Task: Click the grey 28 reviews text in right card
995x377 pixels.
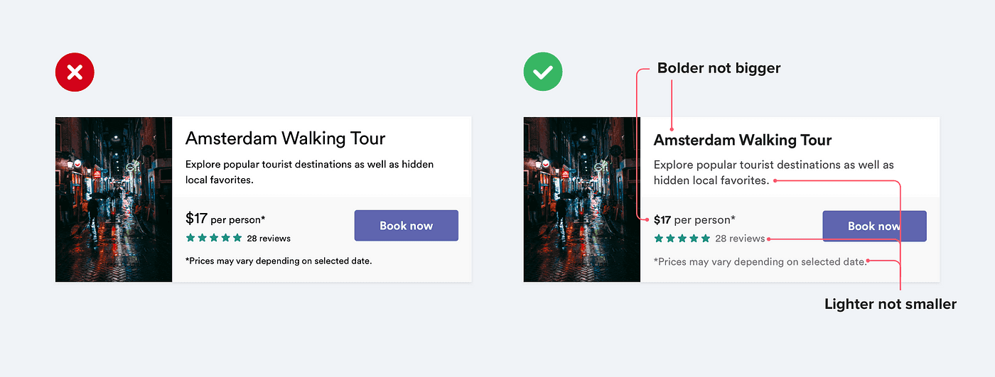Action: tap(740, 239)
